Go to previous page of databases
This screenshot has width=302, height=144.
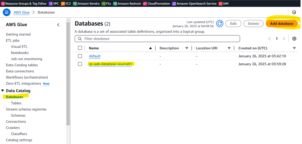(x=270, y=39)
